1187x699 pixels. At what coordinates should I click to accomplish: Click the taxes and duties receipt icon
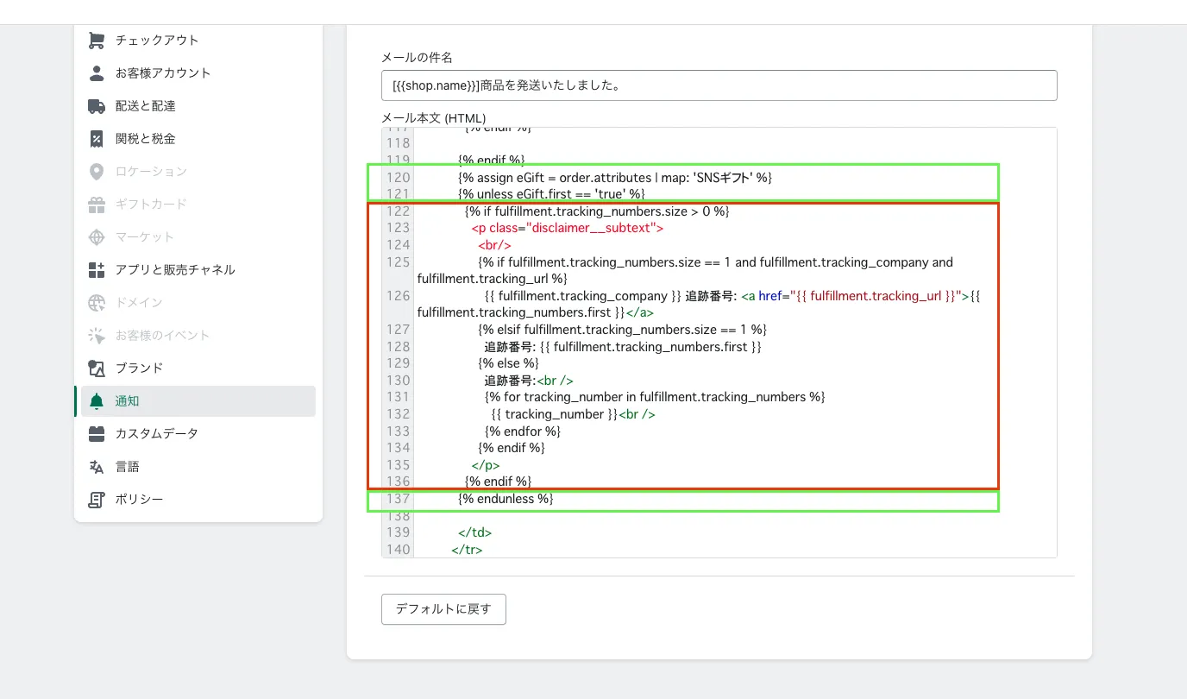pos(97,139)
